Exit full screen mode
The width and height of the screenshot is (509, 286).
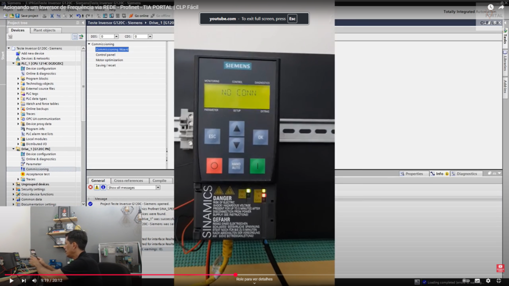point(499,281)
